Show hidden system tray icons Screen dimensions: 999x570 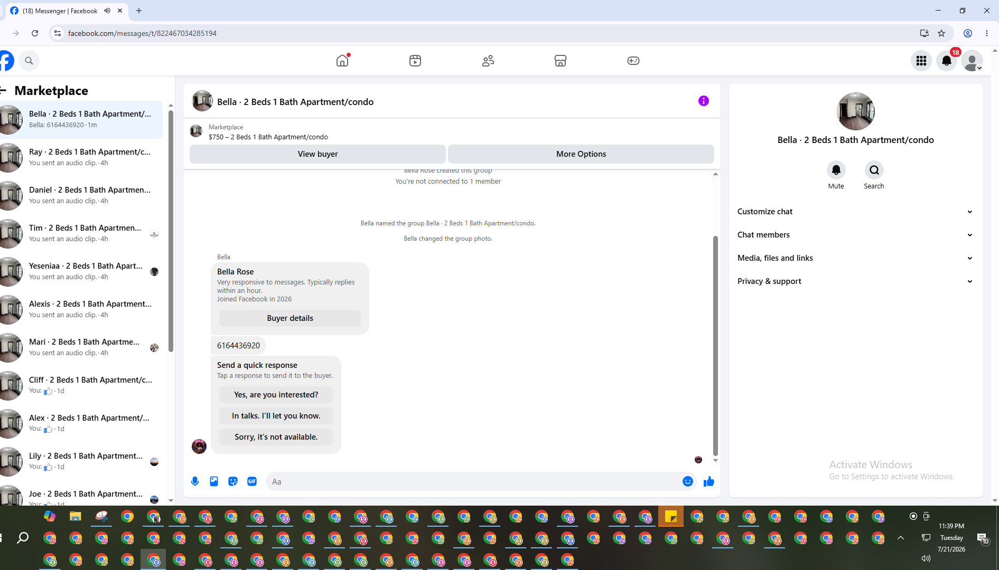901,538
